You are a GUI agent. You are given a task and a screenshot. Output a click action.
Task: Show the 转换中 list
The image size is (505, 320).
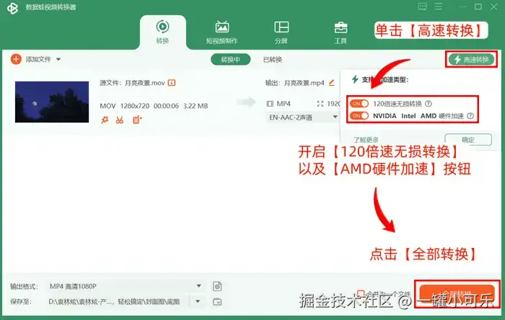[231, 60]
